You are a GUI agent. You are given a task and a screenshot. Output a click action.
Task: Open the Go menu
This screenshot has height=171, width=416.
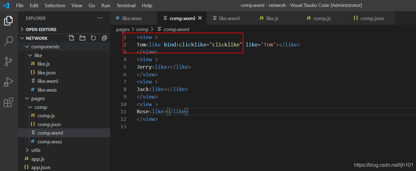click(x=92, y=5)
